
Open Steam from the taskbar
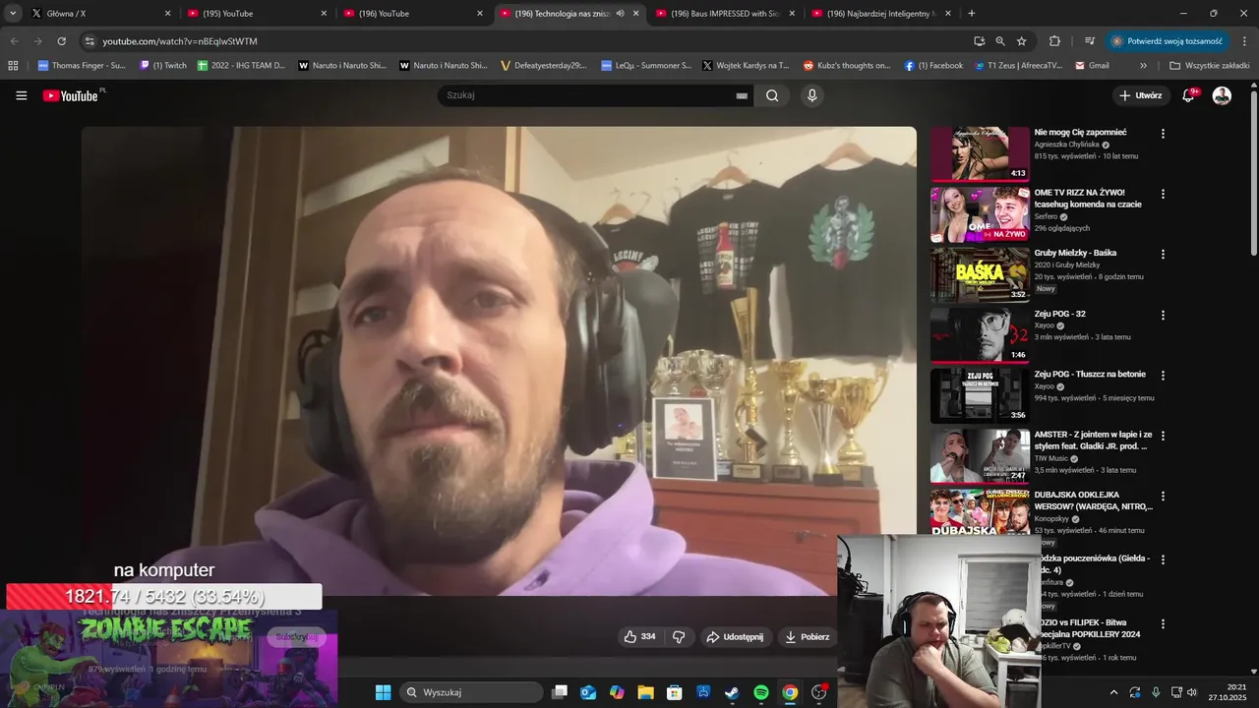(x=732, y=692)
